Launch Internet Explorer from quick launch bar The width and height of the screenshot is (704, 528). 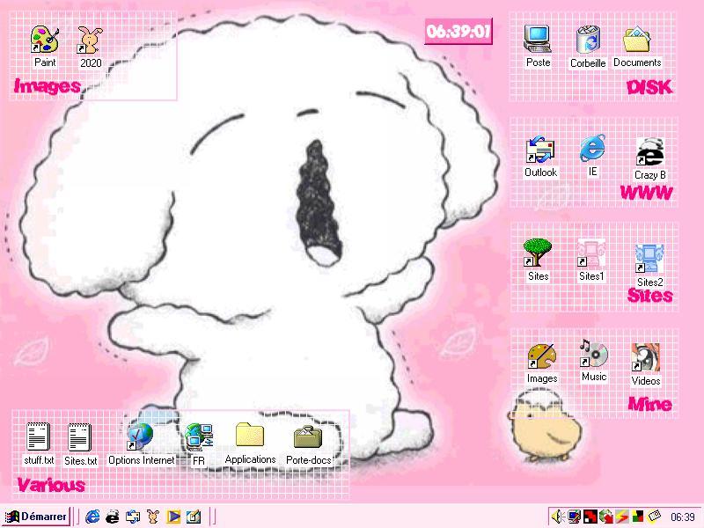coord(92,517)
